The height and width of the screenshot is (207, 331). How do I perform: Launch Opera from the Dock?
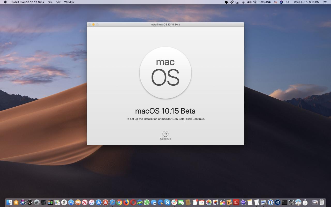133,202
